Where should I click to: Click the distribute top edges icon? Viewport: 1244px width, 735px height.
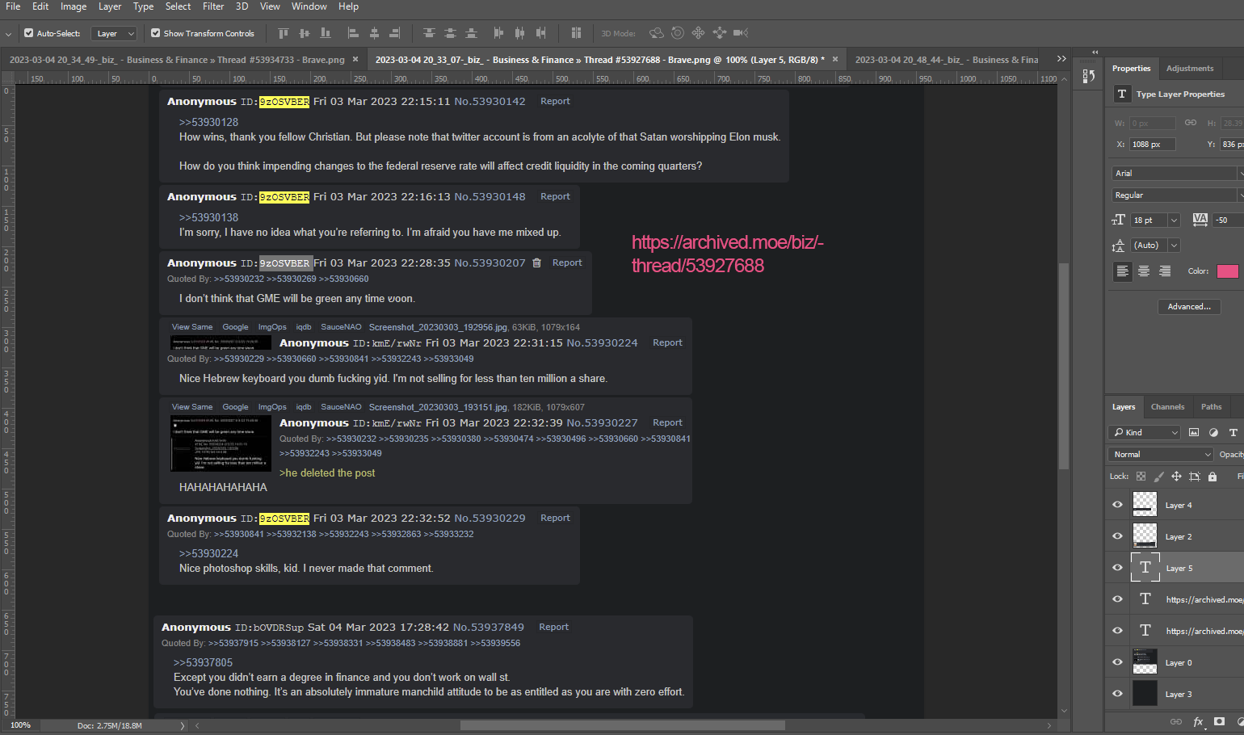click(429, 33)
